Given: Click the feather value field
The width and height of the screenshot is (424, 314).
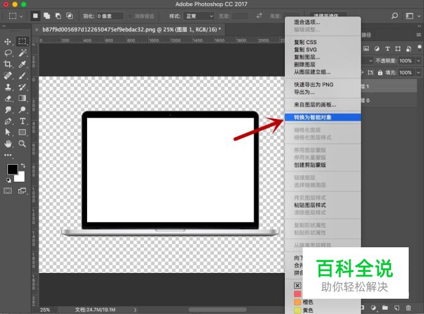Looking at the screenshot, I should point(110,16).
